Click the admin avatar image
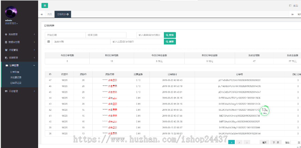 [11, 12]
